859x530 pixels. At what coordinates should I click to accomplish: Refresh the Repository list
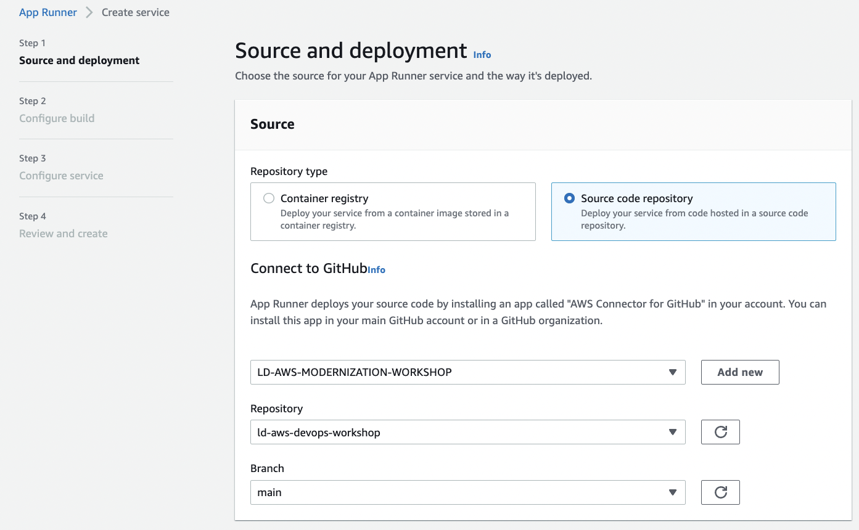[x=720, y=432]
